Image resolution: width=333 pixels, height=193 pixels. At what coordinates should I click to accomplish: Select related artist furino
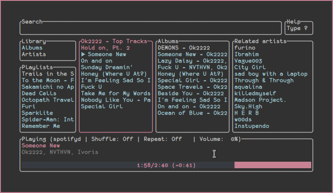click(245, 48)
